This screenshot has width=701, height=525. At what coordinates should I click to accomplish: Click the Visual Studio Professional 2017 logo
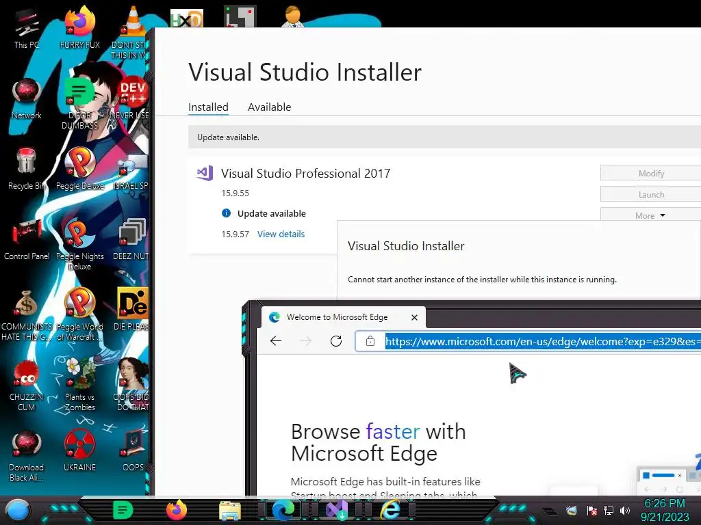pos(205,173)
